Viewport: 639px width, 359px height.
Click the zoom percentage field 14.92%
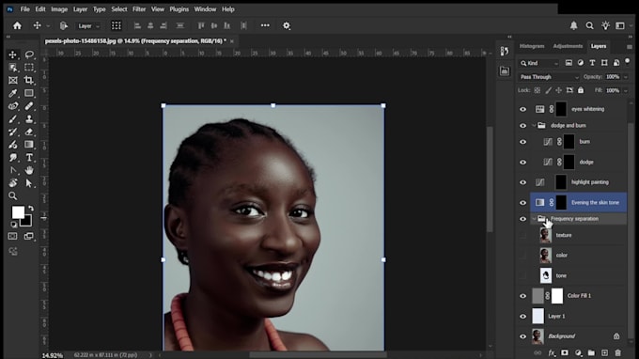point(53,355)
